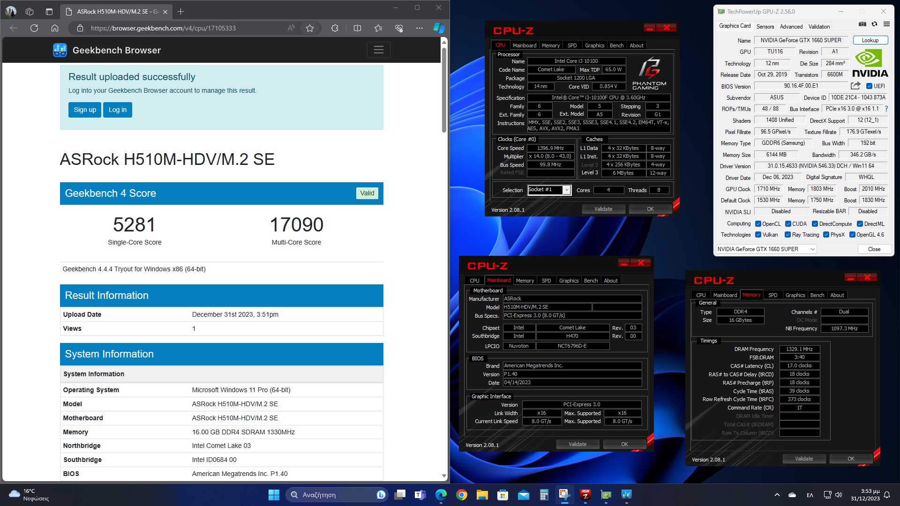Viewport: 900px width, 506px height.
Task: Click the Read aloud icon in address bar
Action: coord(291,28)
